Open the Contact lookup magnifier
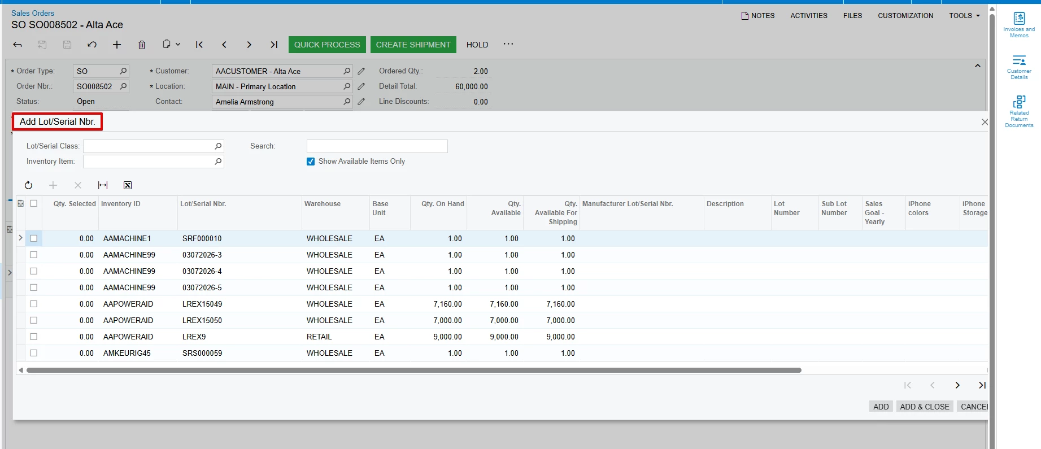Image resolution: width=1041 pixels, height=449 pixels. point(347,102)
